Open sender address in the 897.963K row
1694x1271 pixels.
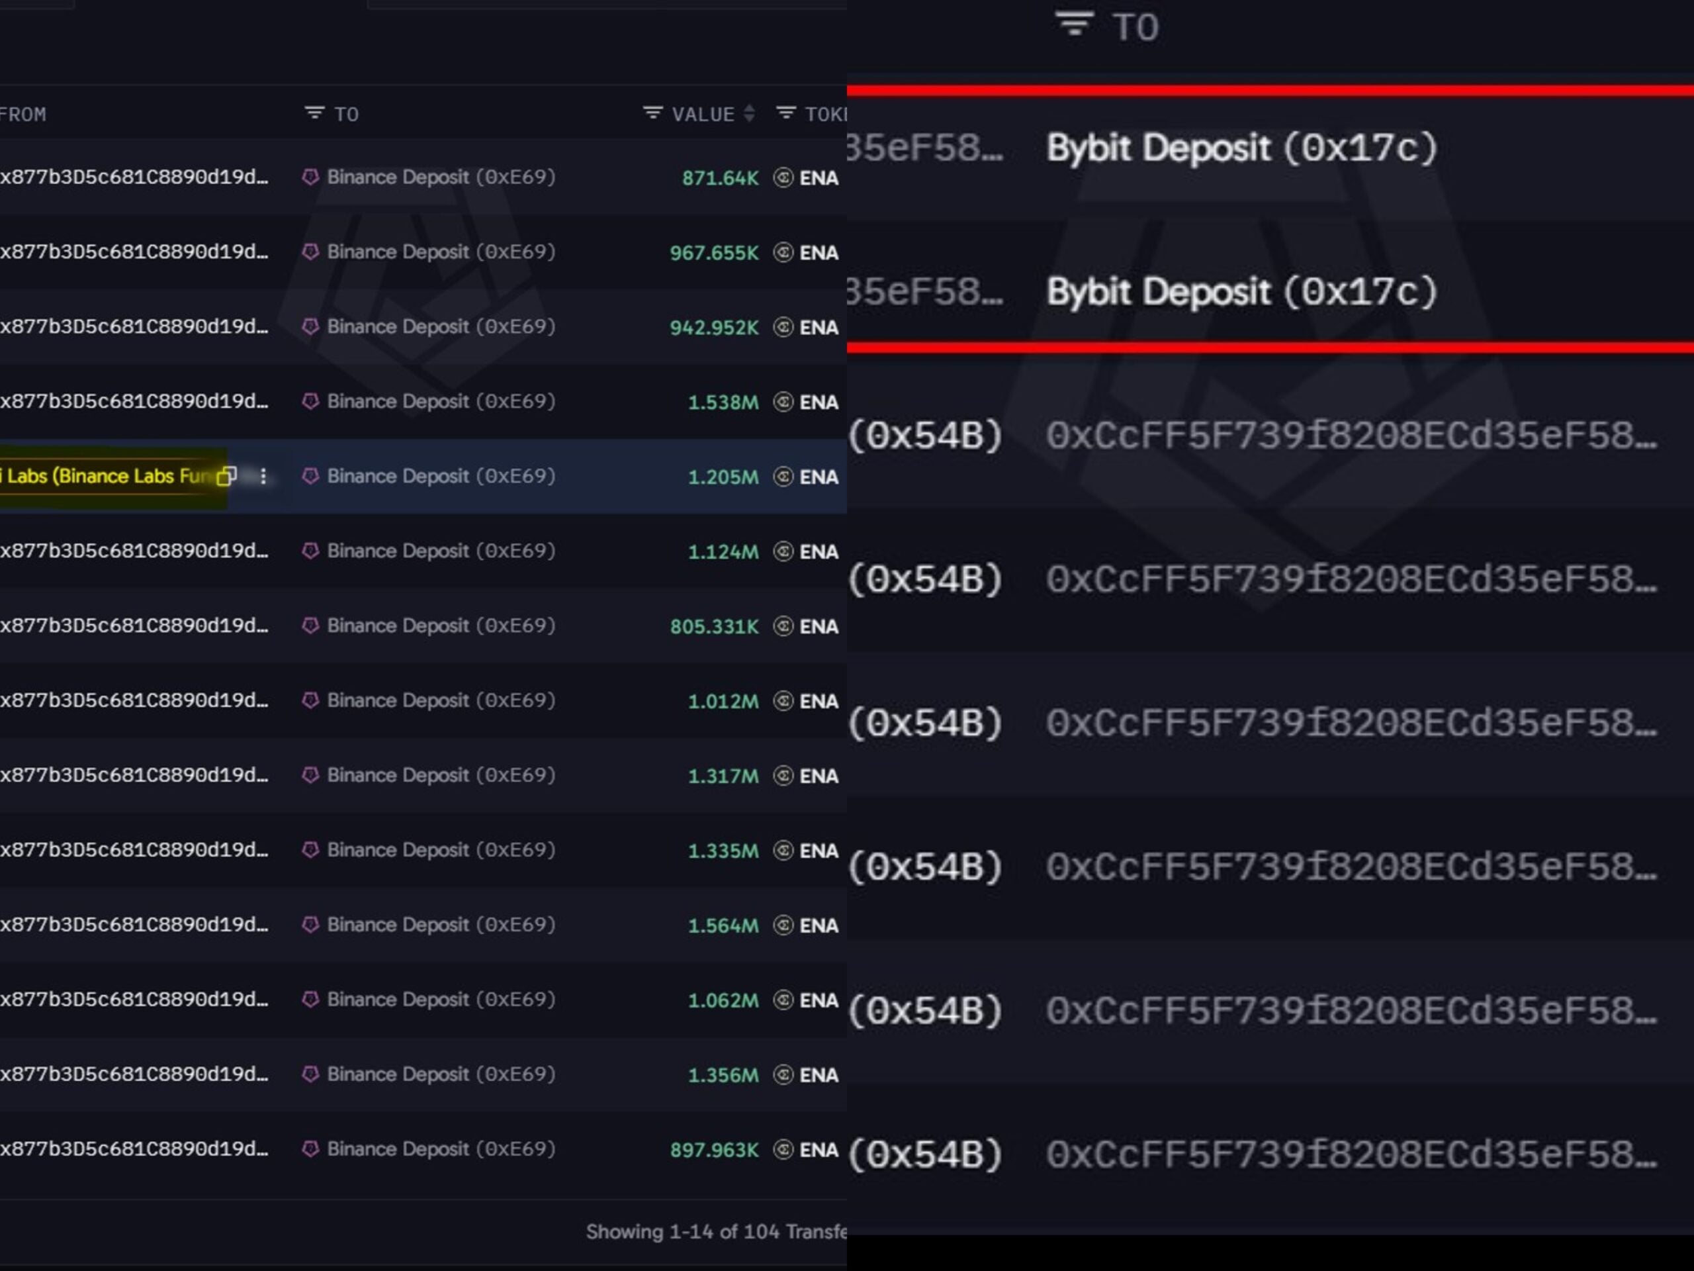click(x=134, y=1149)
